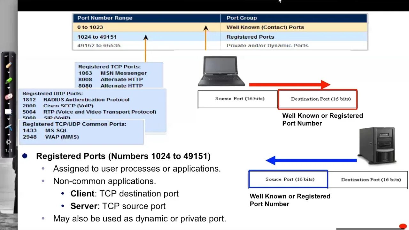This screenshot has width=409, height=230.
Task: Click the "8008 Alternate HTTP" row
Action: coord(111,80)
